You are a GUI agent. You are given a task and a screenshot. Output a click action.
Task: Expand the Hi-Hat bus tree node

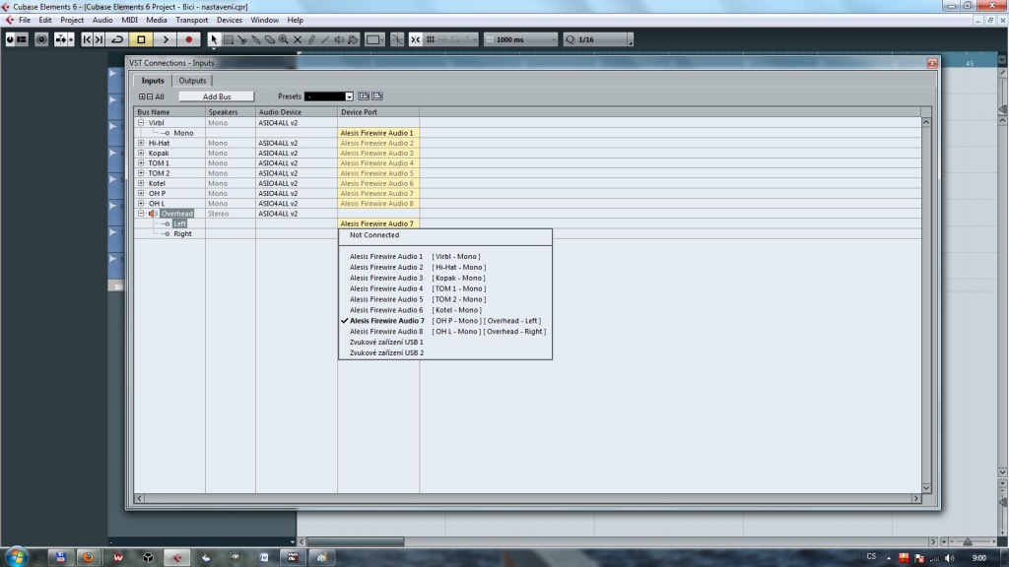coord(141,143)
